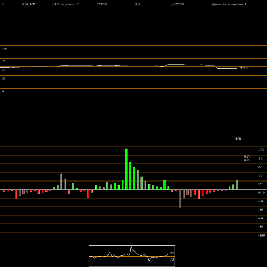Screen dimensions: 267x267
Task: Click the MR axis -40 label
Action: pyautogui.click(x=261, y=210)
